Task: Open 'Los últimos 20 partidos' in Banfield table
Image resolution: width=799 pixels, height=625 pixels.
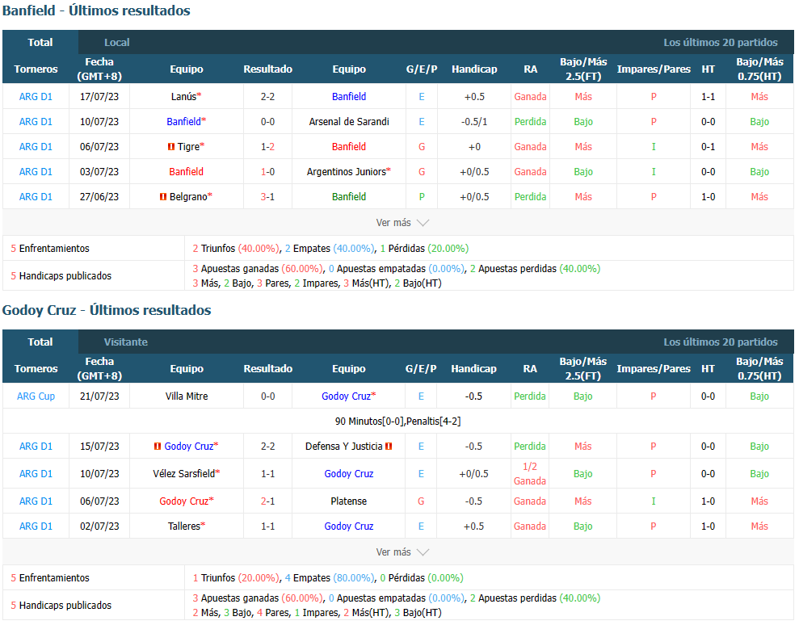Action: 720,42
